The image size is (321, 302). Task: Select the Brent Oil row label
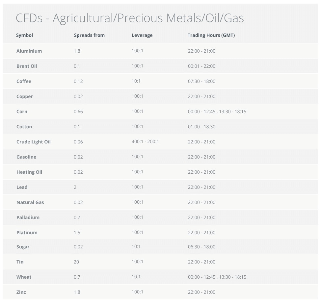pos(27,66)
